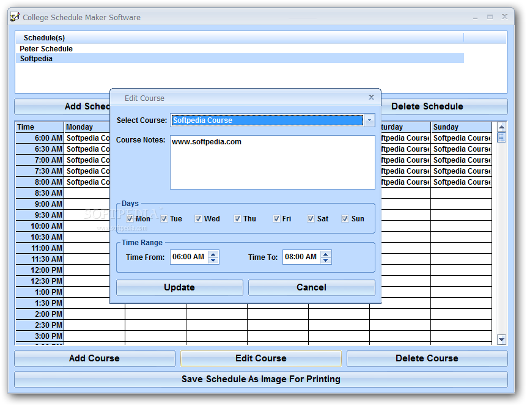Click Save Schedule As Image For Printing
Image resolution: width=527 pixels, height=406 pixels.
[x=261, y=379]
